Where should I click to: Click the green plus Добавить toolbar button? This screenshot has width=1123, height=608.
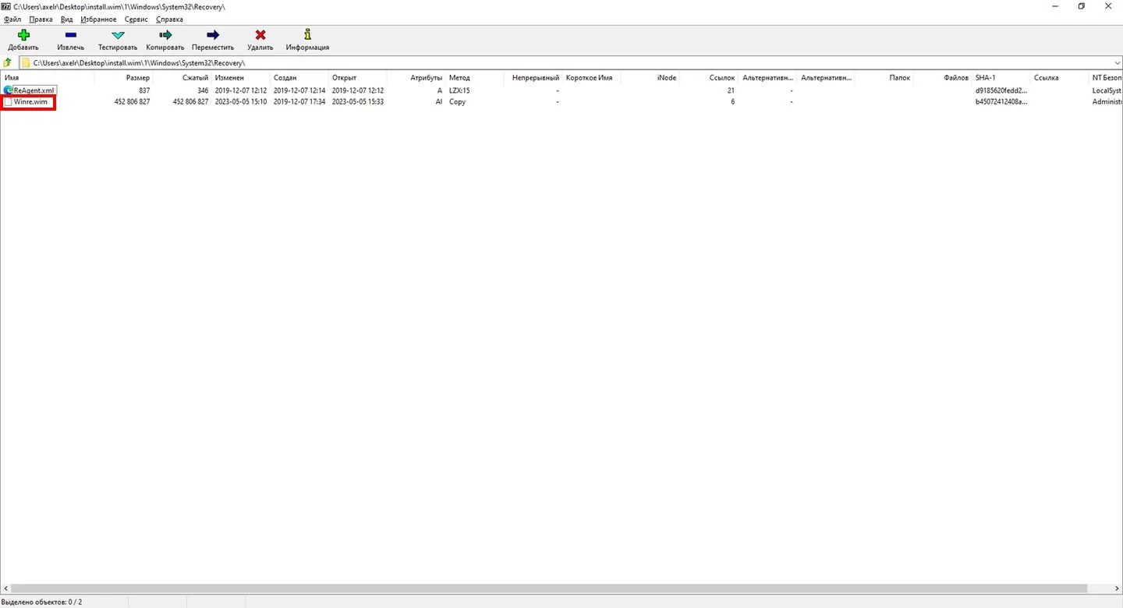(23, 41)
